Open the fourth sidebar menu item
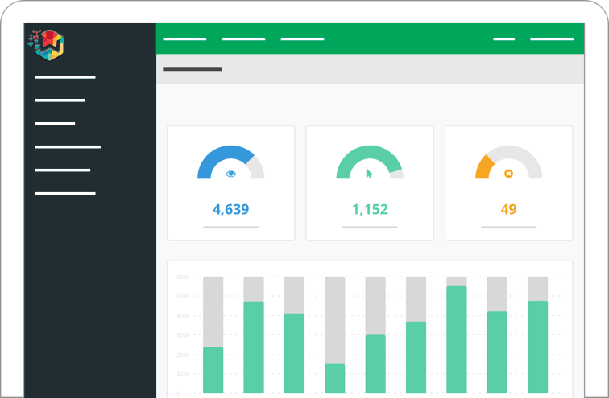The image size is (609, 398). click(x=68, y=147)
